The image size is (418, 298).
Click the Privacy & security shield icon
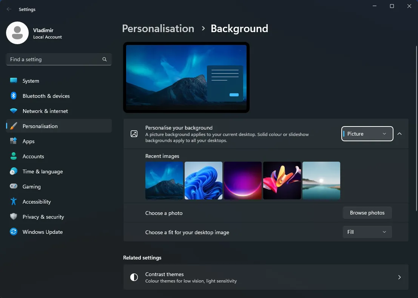pos(14,217)
